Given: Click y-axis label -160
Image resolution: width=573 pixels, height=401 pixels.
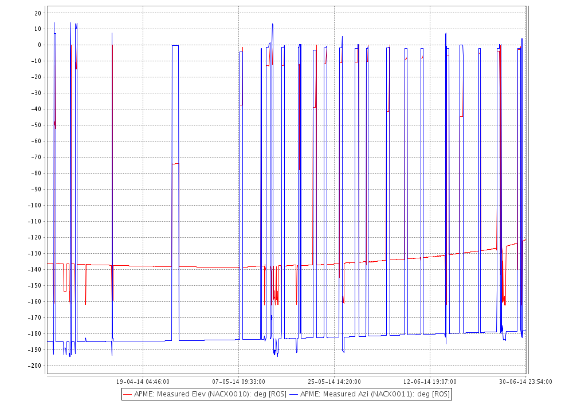Looking at the screenshot, I should [35, 302].
